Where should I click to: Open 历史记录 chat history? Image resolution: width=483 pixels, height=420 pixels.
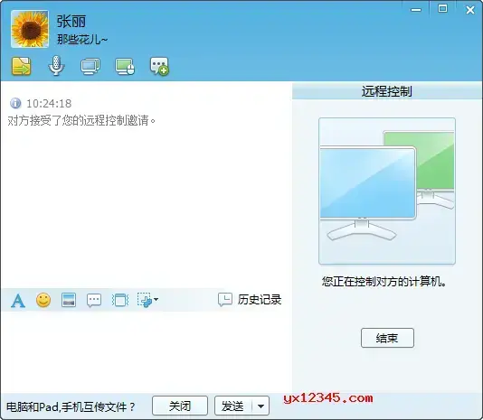(250, 300)
